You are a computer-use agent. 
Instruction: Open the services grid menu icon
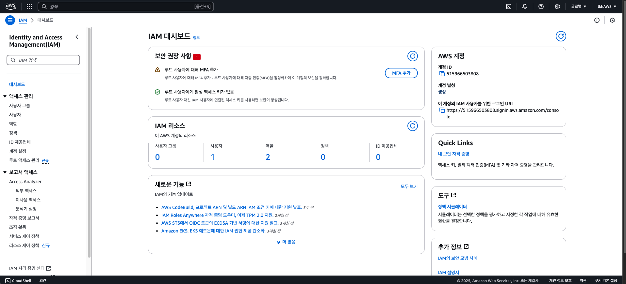29,6
